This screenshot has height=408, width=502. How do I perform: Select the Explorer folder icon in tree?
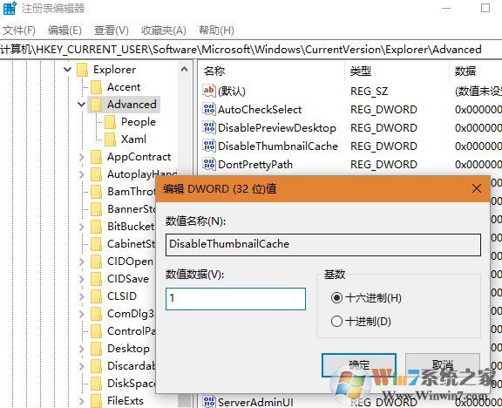82,70
